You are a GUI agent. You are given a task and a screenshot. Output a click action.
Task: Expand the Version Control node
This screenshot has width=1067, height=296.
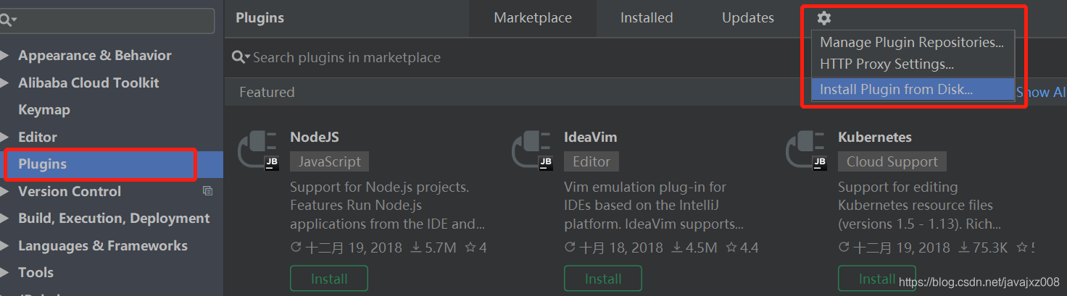(6, 192)
